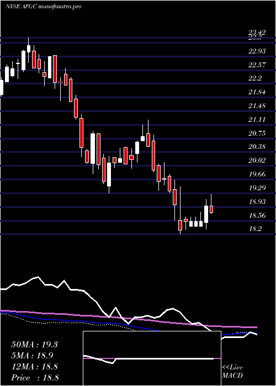Image resolution: width=276 pixels, height=386 pixels.
Task: Click the 22.93 price axis label
Action: (x=257, y=51)
